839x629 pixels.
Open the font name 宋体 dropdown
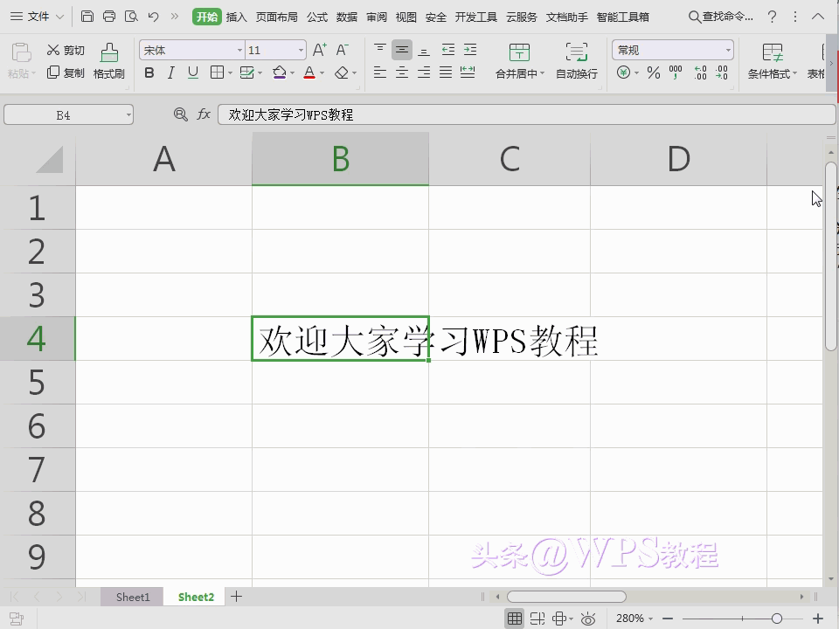pos(239,51)
